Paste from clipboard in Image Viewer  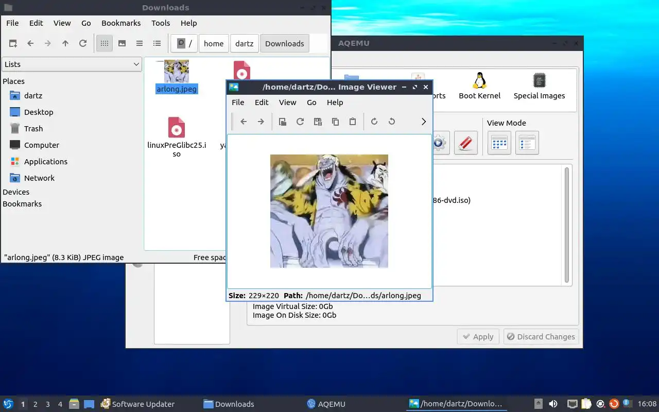(353, 122)
